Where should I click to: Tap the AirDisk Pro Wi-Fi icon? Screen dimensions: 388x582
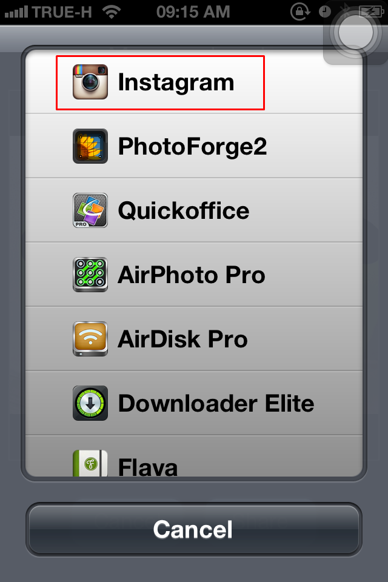(x=90, y=339)
